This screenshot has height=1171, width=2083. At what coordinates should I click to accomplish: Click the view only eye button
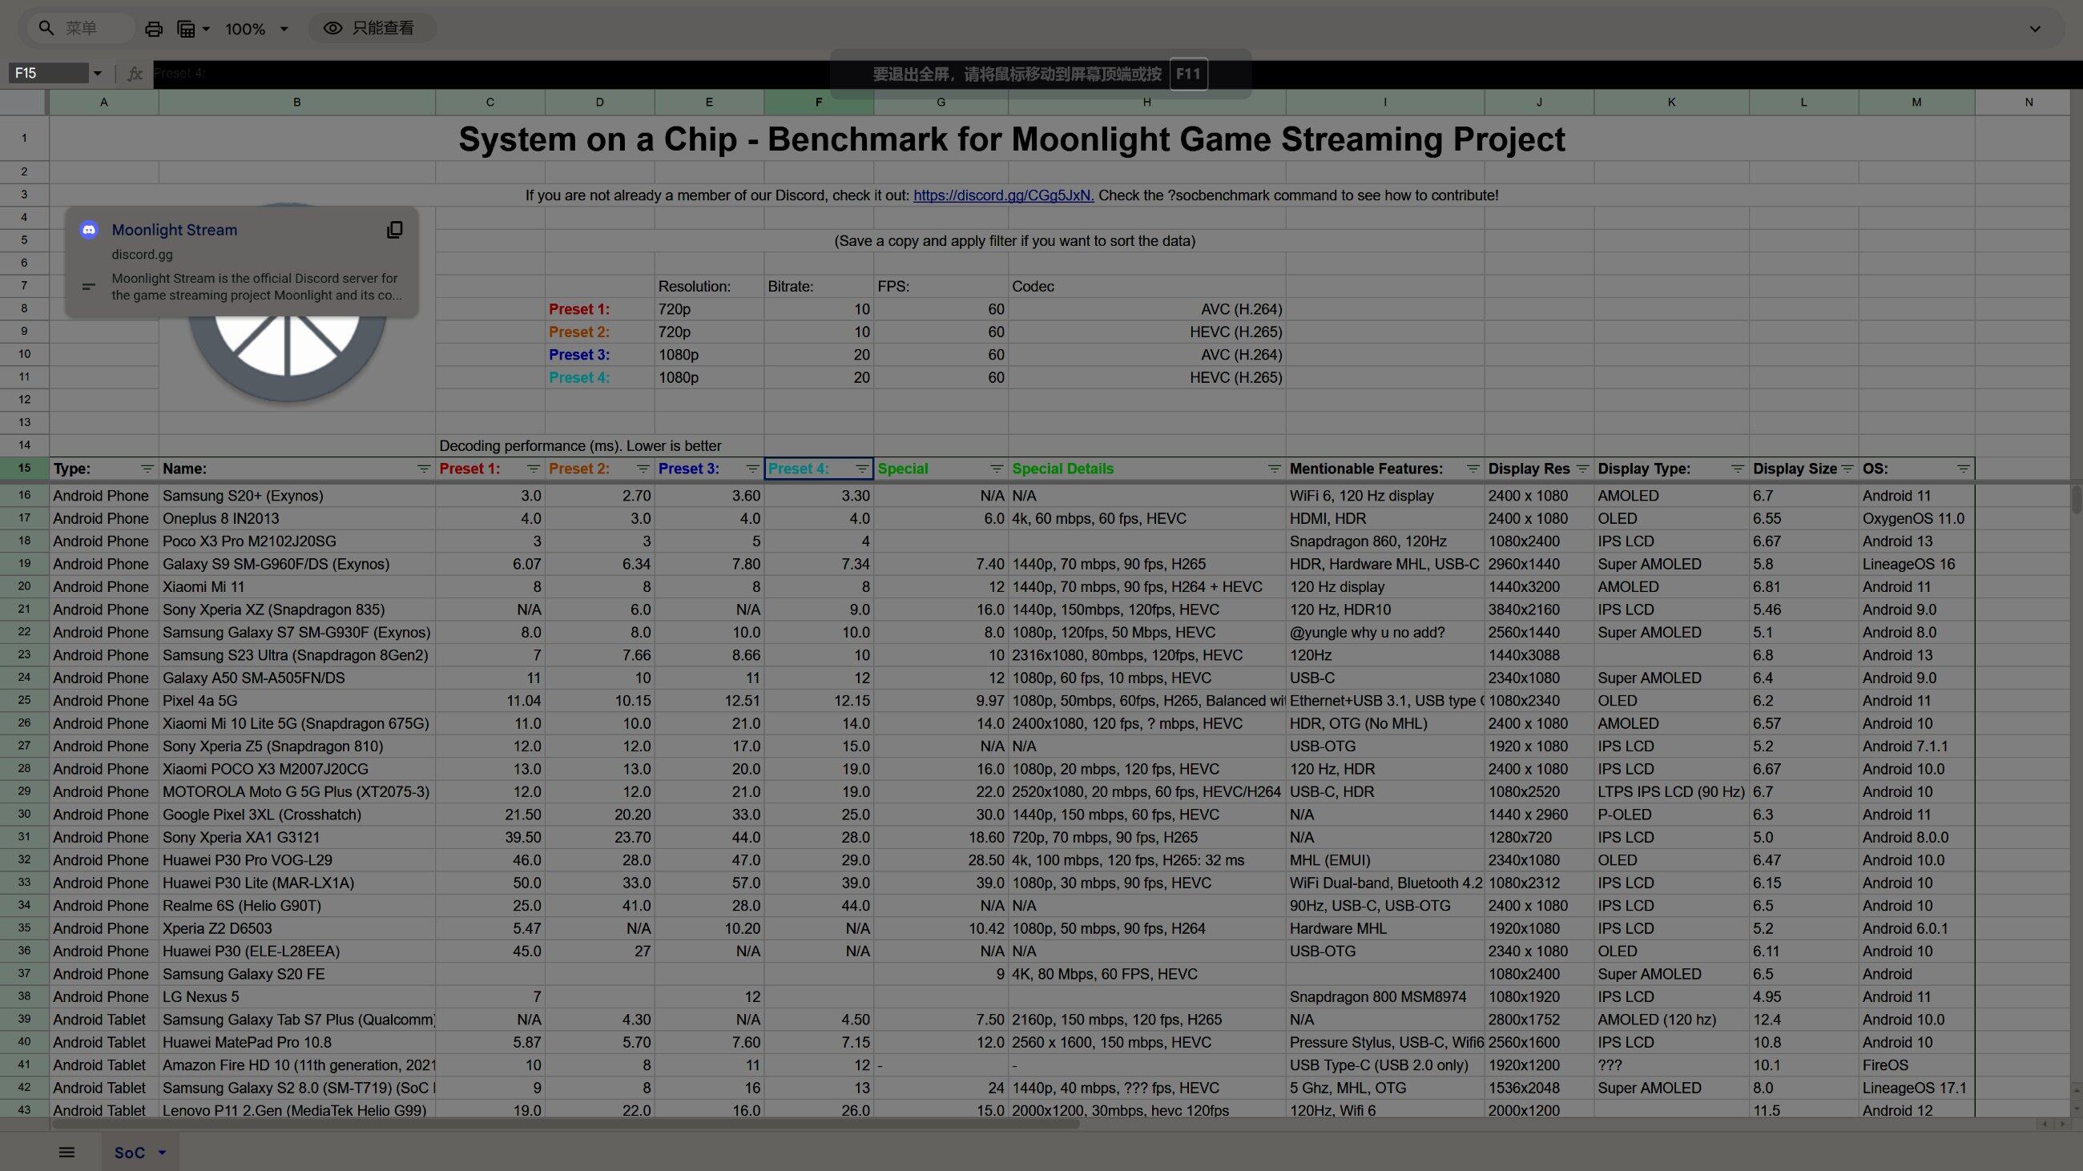pyautogui.click(x=372, y=28)
